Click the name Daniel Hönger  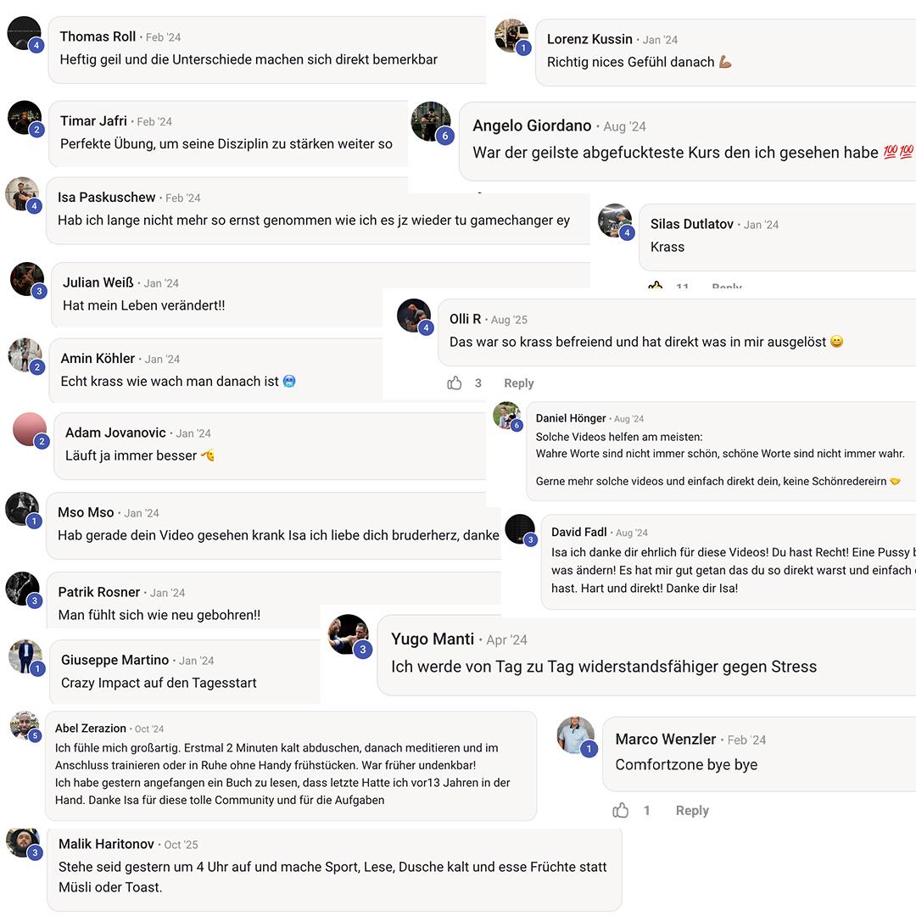(x=571, y=418)
